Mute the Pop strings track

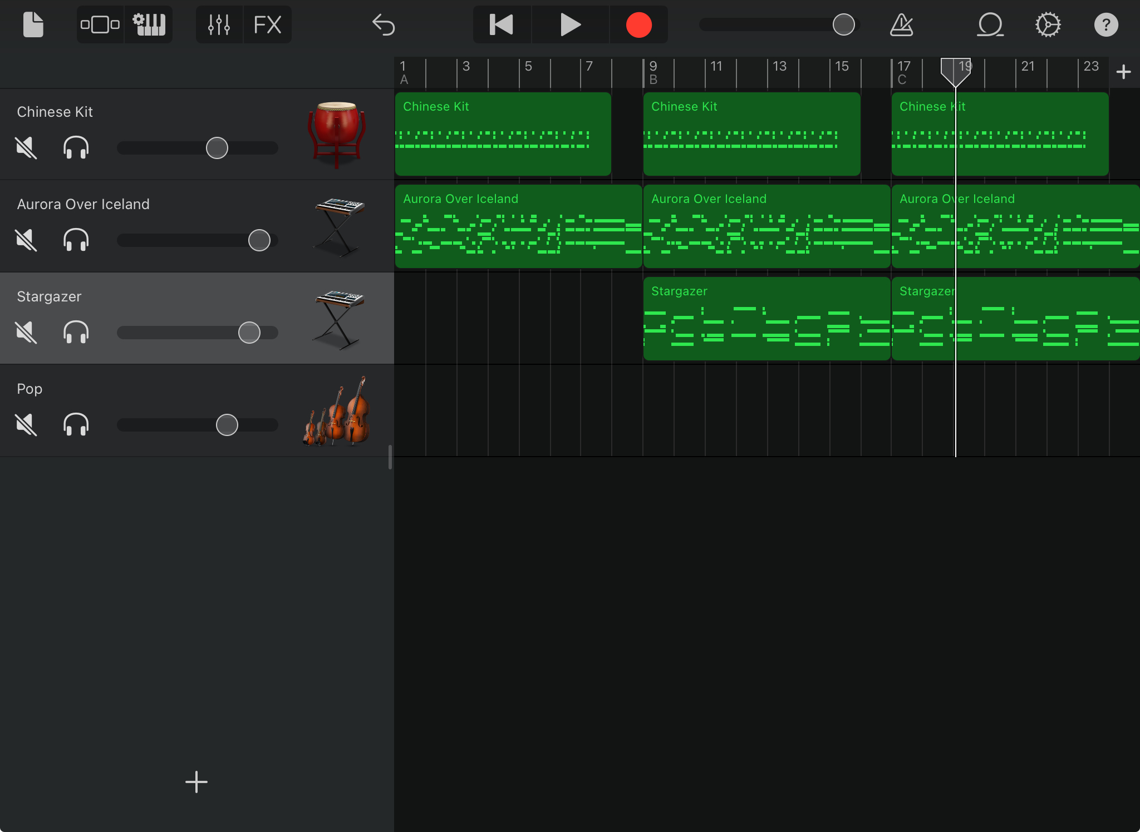(x=26, y=424)
